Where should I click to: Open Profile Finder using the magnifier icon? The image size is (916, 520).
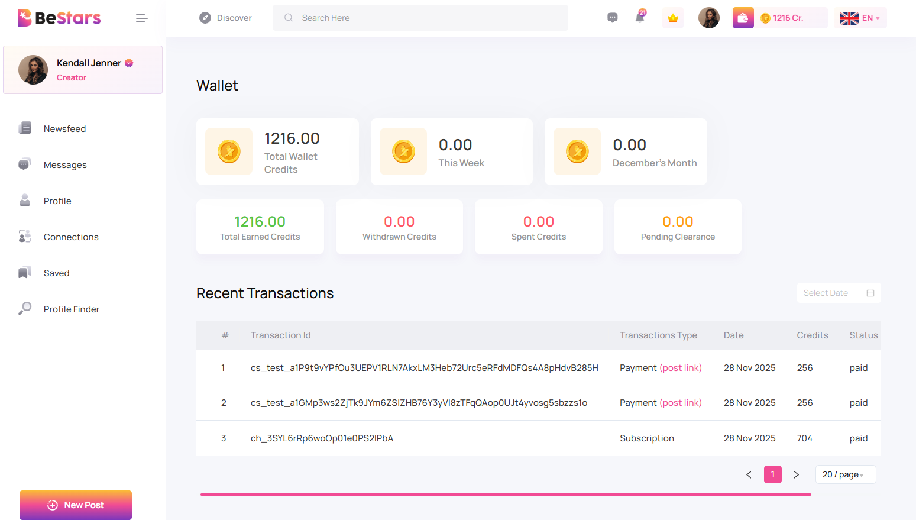pos(24,308)
